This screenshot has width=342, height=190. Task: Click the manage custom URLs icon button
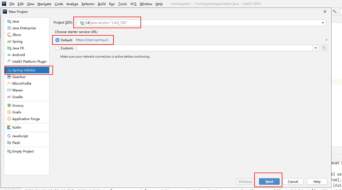tap(324, 48)
